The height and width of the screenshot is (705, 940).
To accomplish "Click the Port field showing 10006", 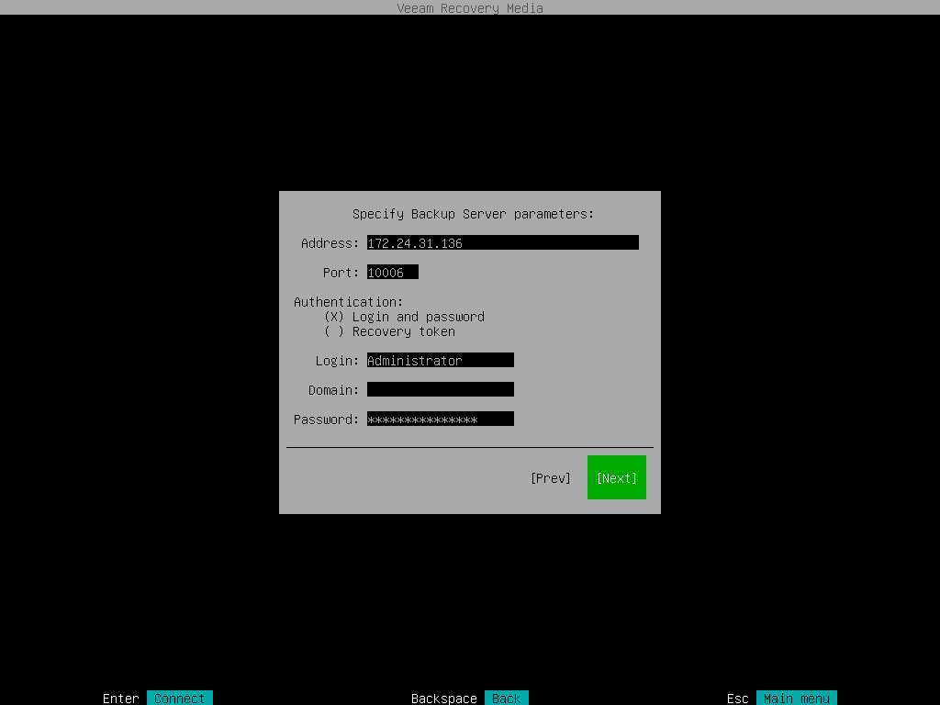I will pos(393,272).
